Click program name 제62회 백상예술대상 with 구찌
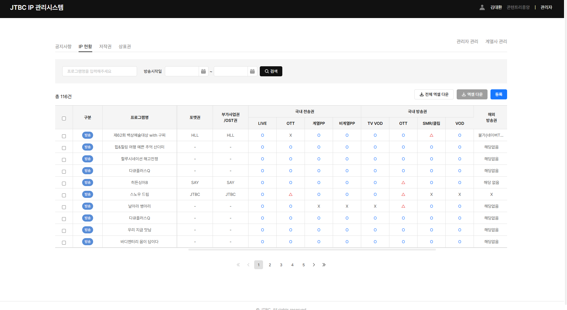Screen dimensions: 567x310 (140, 135)
